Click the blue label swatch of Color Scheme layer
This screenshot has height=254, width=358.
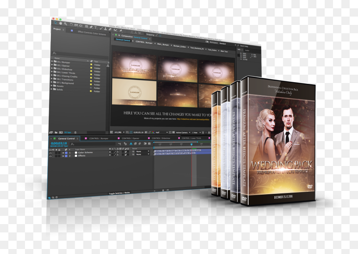tap(66, 153)
